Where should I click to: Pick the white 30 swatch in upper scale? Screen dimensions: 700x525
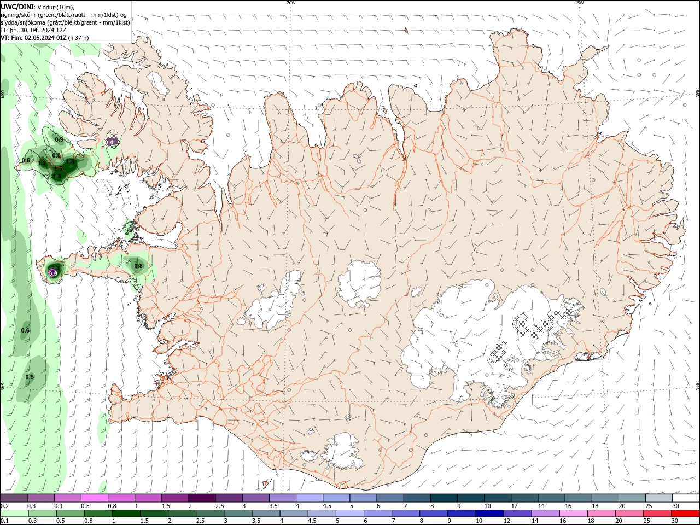(x=686, y=498)
